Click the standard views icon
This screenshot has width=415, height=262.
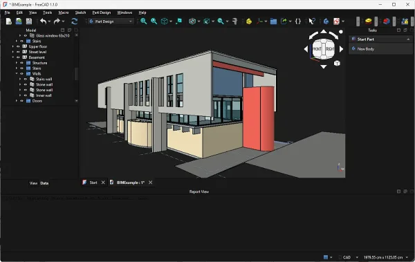click(207, 21)
